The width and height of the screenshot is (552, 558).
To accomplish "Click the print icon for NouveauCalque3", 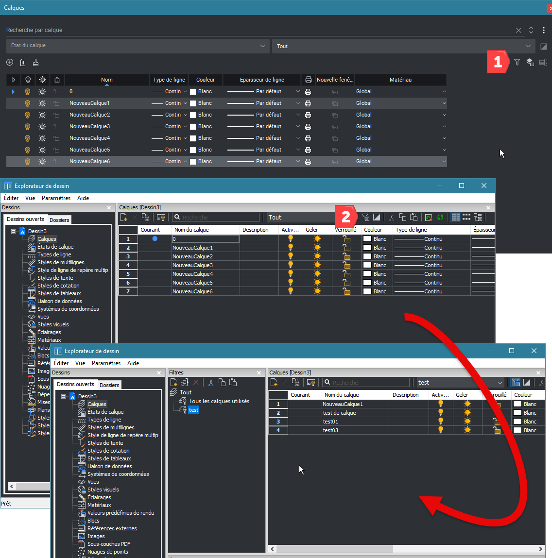I will [308, 127].
